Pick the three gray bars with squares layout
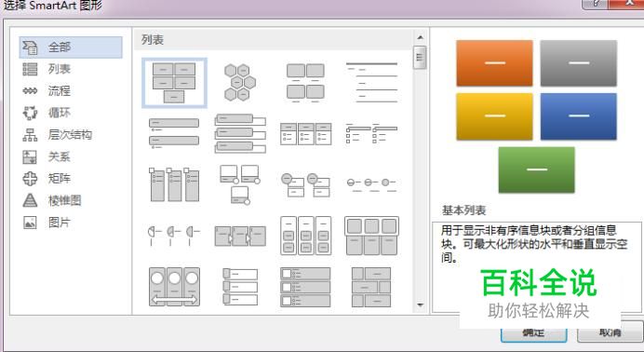This screenshot has width=644, height=352. click(x=305, y=287)
